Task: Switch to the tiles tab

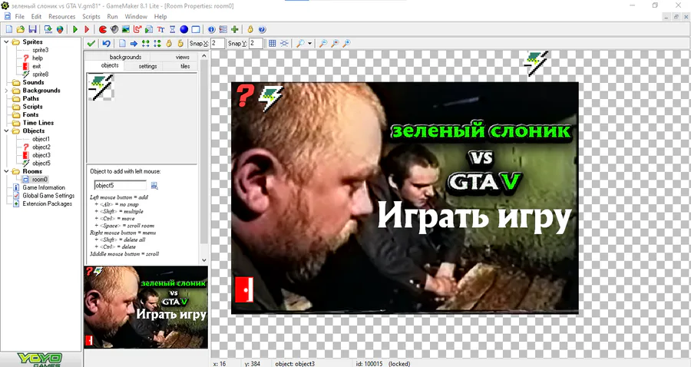Action: [x=185, y=66]
